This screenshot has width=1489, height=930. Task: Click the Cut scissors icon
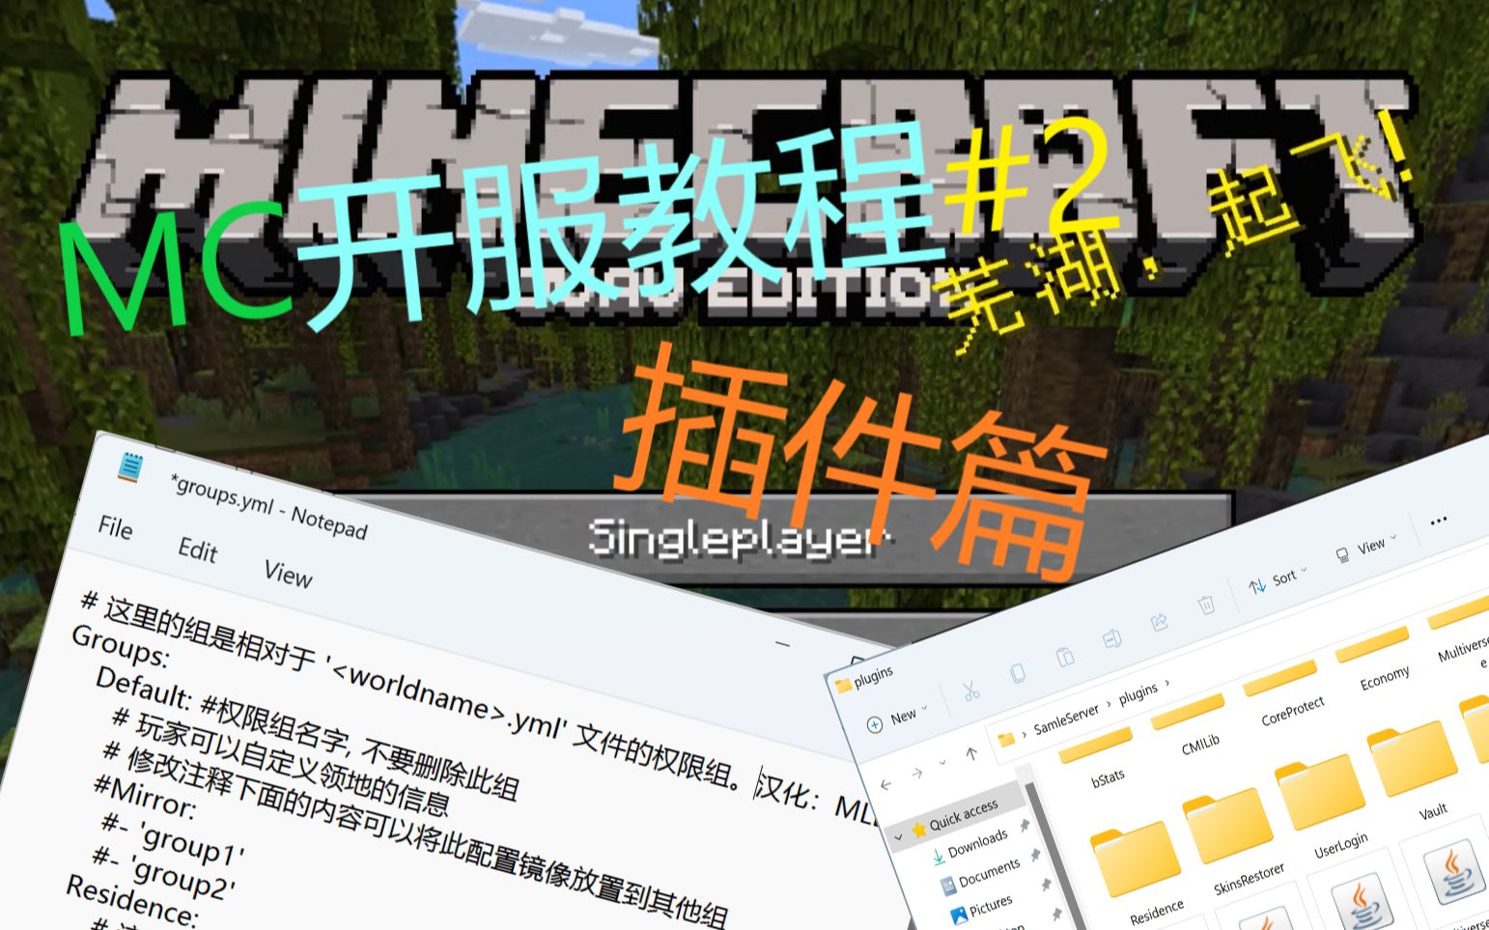(970, 690)
